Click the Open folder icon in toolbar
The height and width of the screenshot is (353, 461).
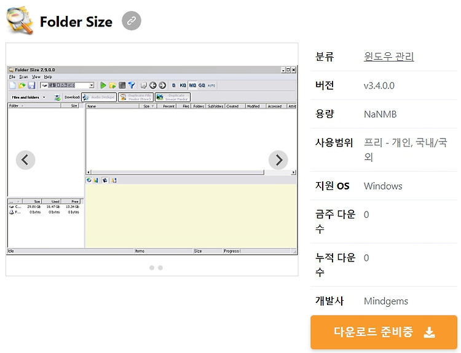[22, 85]
